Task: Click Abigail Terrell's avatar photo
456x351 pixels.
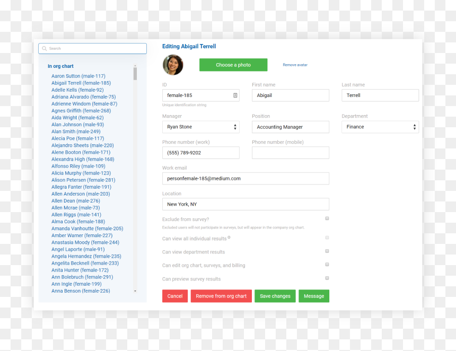Action: pos(173,65)
